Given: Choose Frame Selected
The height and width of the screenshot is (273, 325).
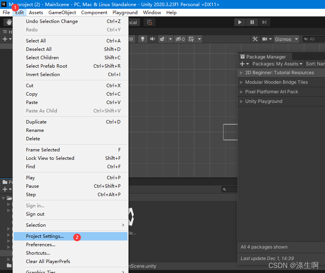Looking at the screenshot, I should click(71, 149).
